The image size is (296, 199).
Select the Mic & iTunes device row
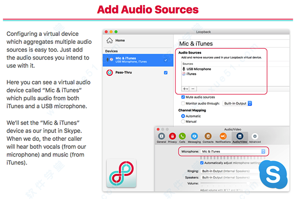(x=138, y=60)
